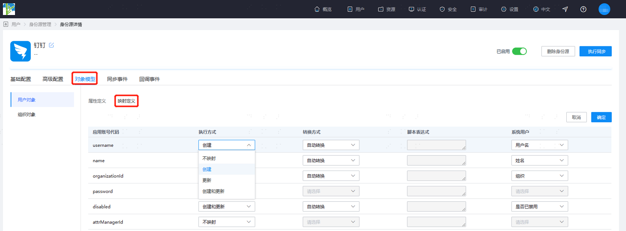Open the disabled row 执行方式 dropdown

click(227, 206)
